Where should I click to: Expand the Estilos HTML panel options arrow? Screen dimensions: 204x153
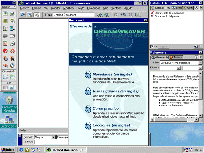click(x=201, y=8)
